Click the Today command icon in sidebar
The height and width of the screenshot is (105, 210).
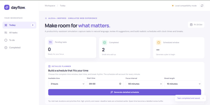[x=6, y=25]
